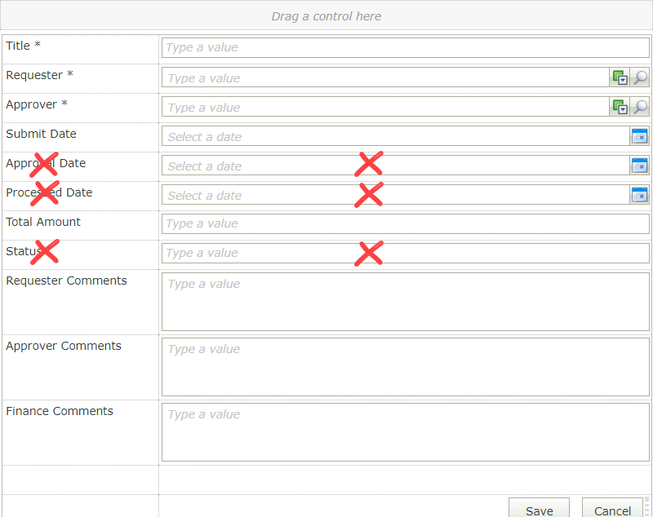Click the Requester Comments text area
The image size is (653, 517).
405,302
